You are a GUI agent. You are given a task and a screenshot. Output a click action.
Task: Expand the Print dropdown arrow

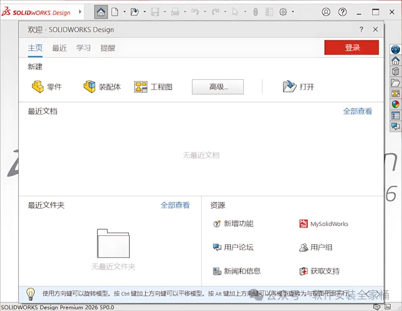pyautogui.click(x=185, y=12)
